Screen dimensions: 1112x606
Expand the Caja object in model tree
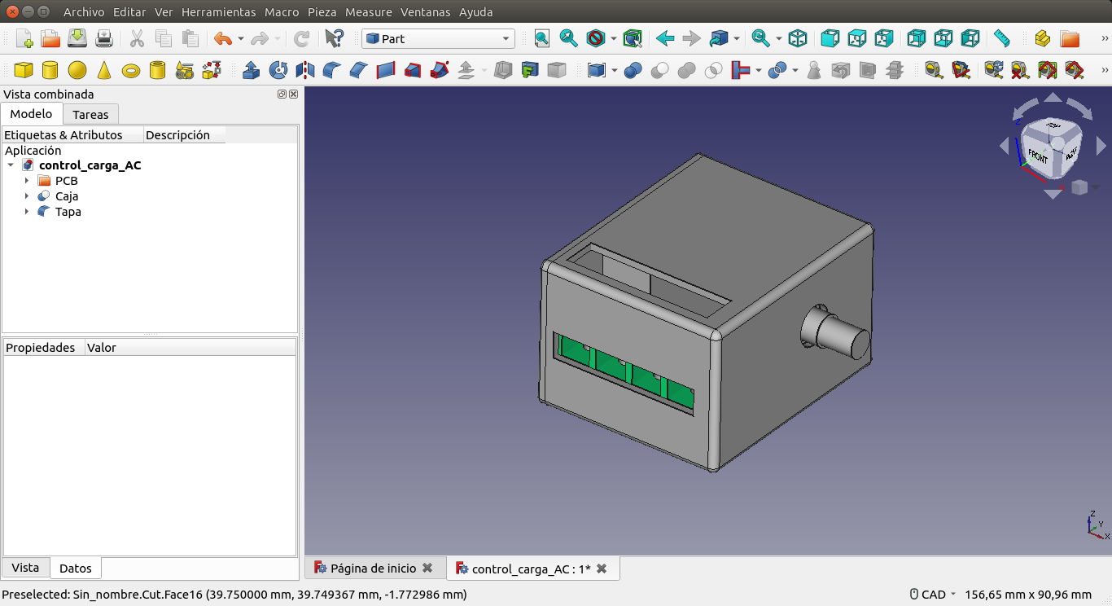coord(27,196)
